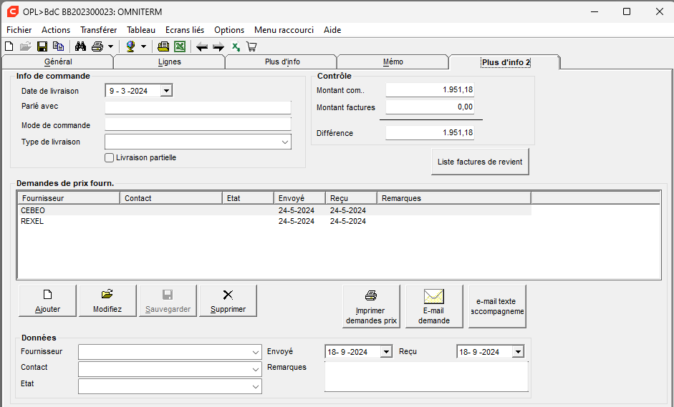Click the shopping cart toolbar icon
Viewport: 674px width, 407px height.
pyautogui.click(x=251, y=46)
